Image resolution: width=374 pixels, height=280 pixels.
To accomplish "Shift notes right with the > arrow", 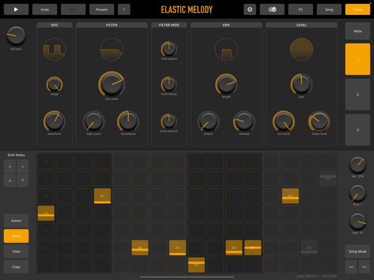I will [x=22, y=166].
